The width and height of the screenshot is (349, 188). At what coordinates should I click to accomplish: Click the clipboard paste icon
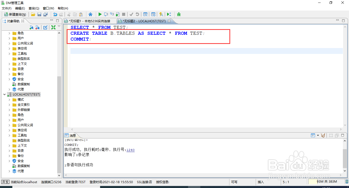(x=81, y=15)
